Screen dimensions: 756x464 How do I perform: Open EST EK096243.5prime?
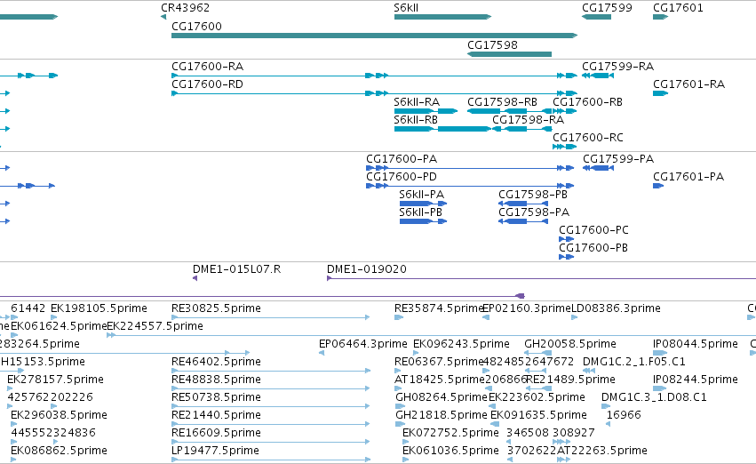click(461, 344)
